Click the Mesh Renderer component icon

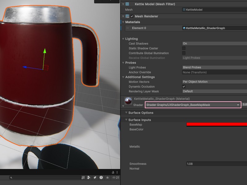tap(128, 16)
